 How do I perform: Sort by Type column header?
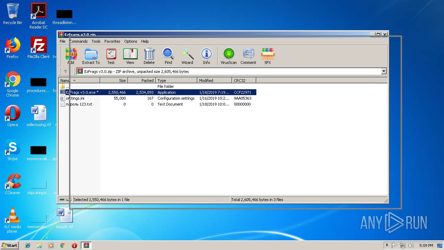(x=177, y=80)
